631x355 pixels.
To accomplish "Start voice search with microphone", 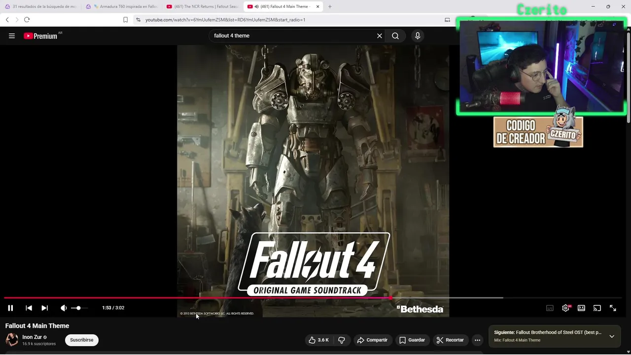I will click(418, 35).
